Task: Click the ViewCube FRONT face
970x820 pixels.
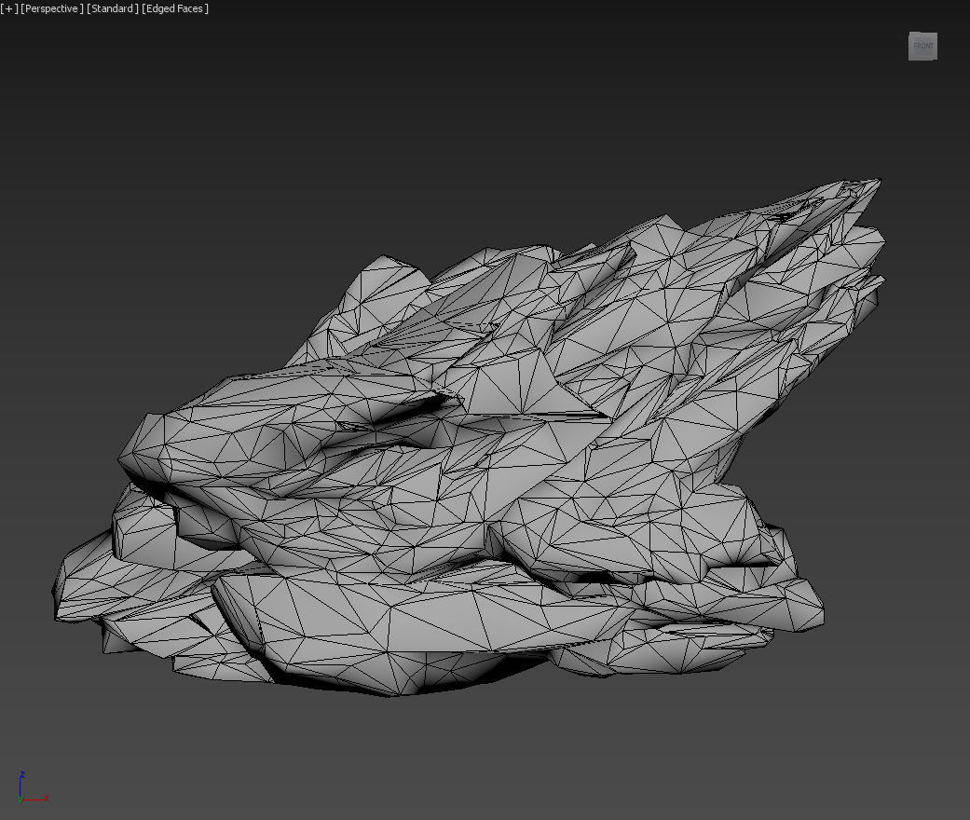Action: 922,47
